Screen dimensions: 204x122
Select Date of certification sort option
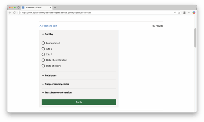[43, 60]
